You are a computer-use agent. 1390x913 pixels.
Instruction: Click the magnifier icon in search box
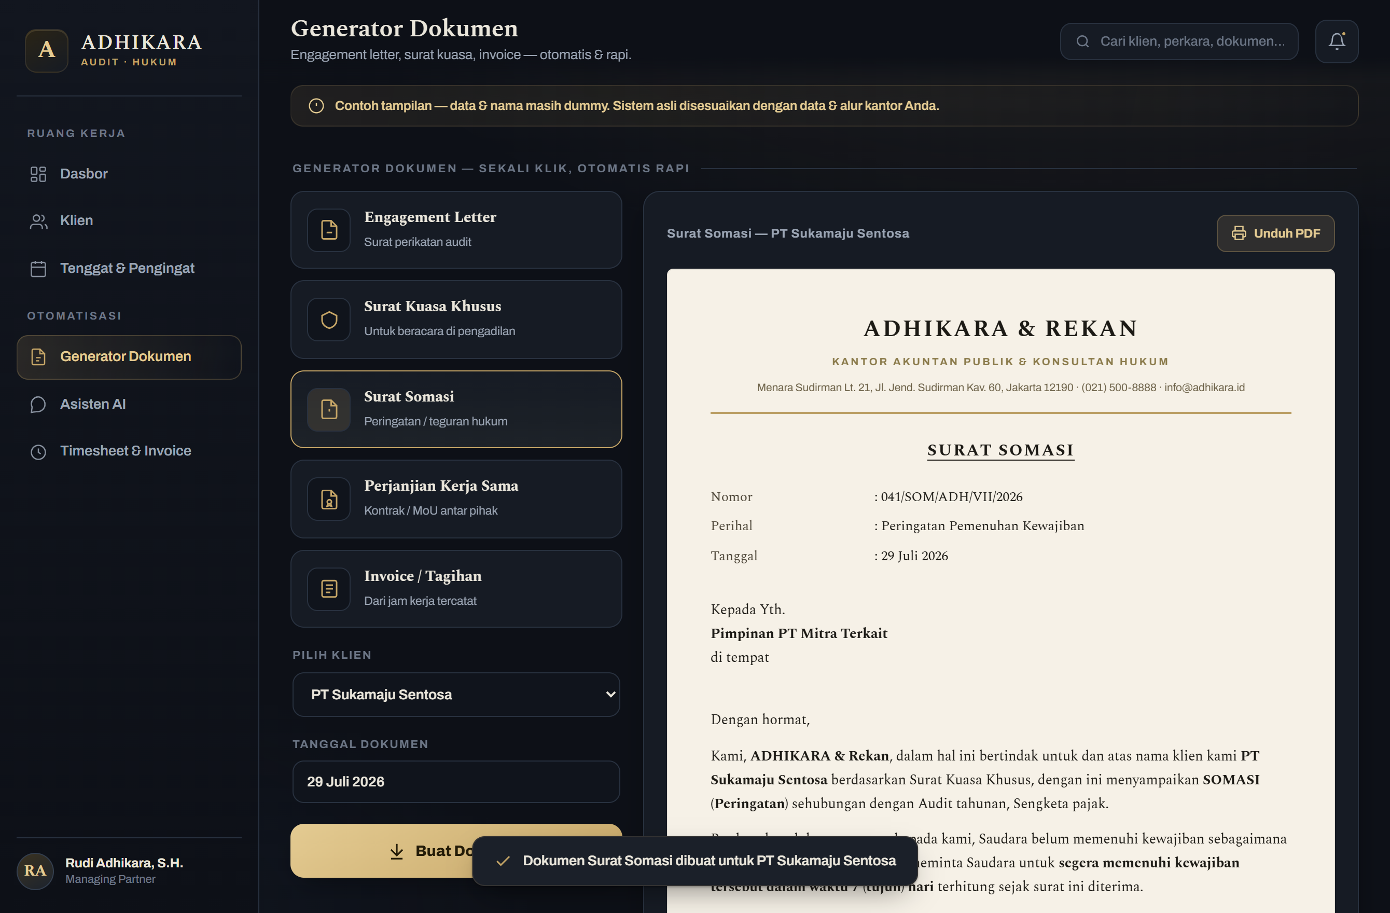point(1082,41)
